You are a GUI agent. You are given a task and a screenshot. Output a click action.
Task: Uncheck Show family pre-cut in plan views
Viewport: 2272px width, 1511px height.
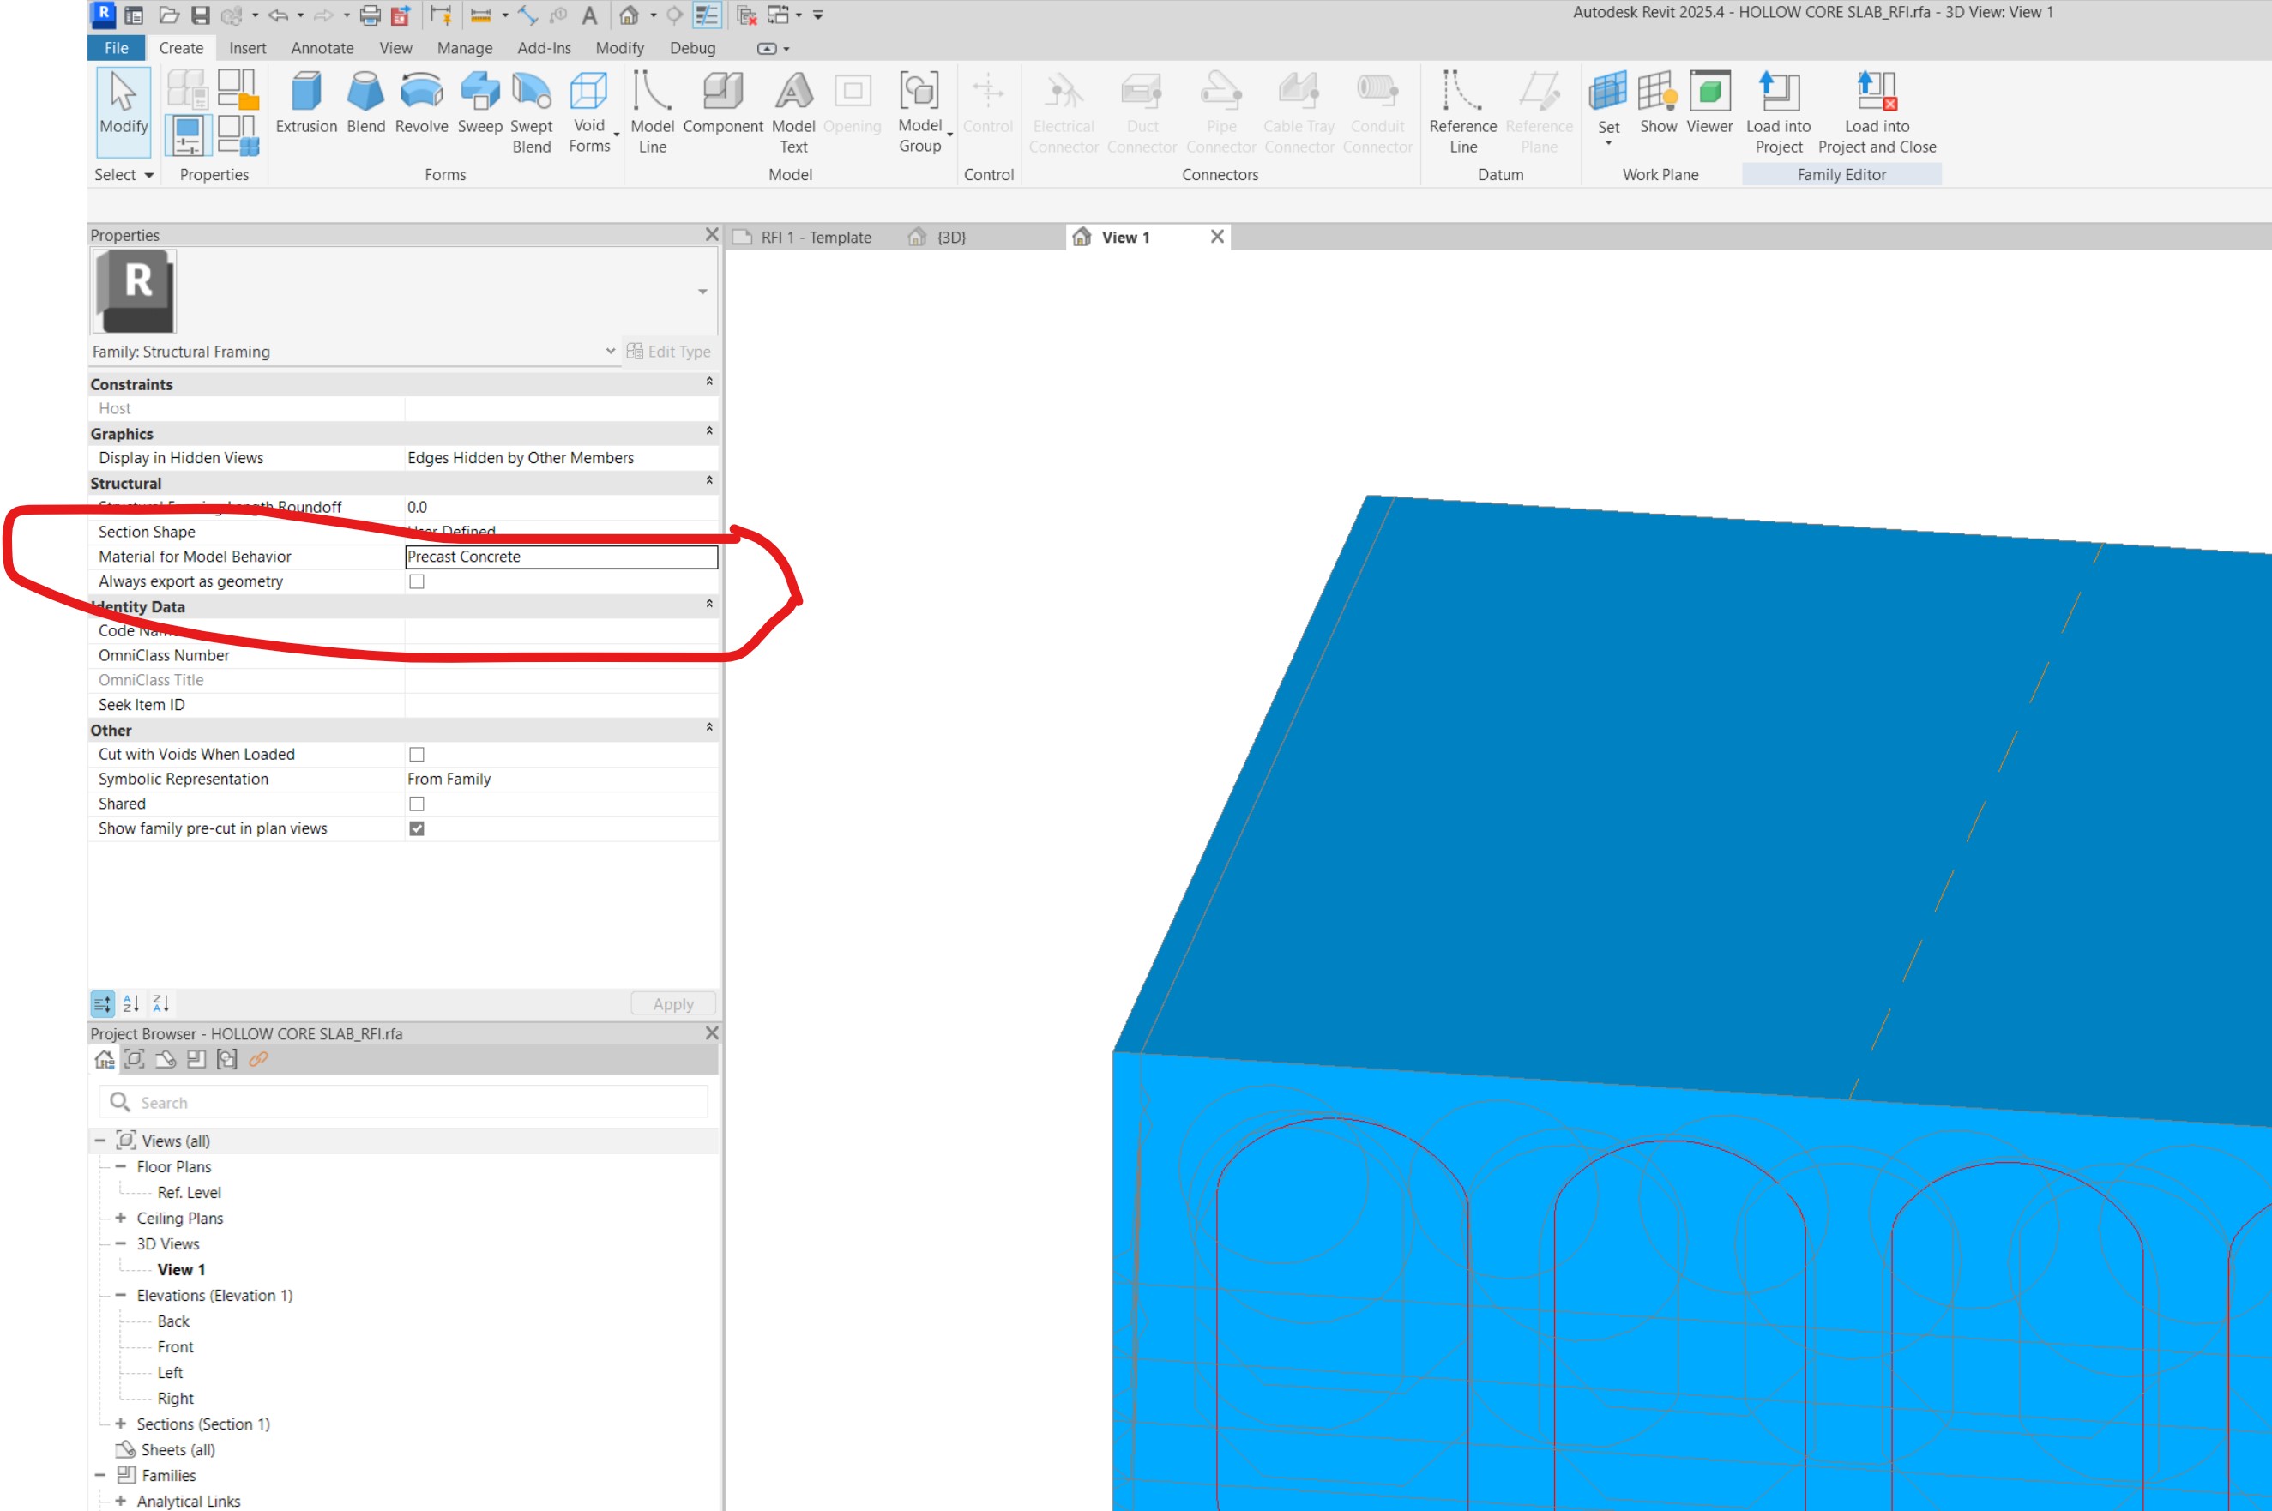[416, 828]
